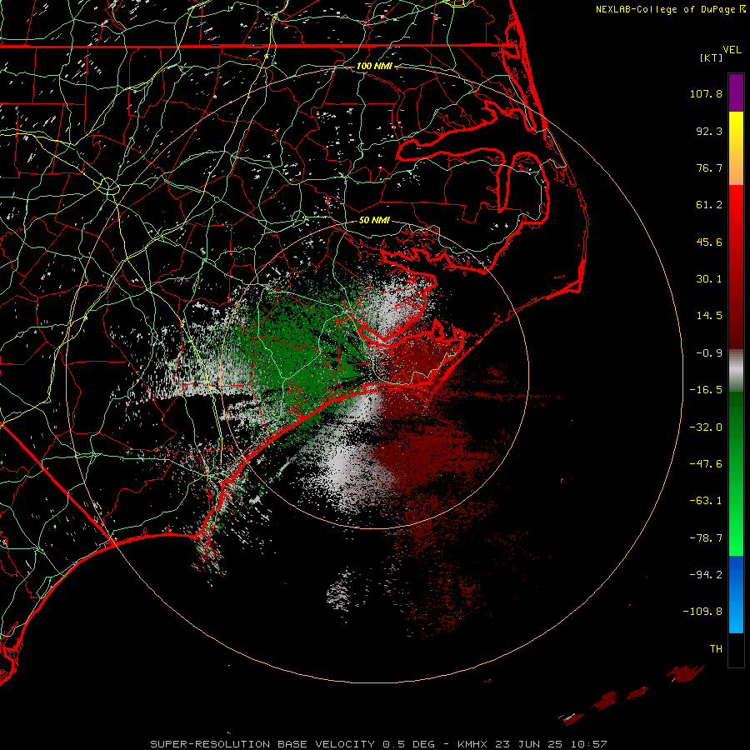
Task: Click the VEL legend title
Action: point(732,49)
